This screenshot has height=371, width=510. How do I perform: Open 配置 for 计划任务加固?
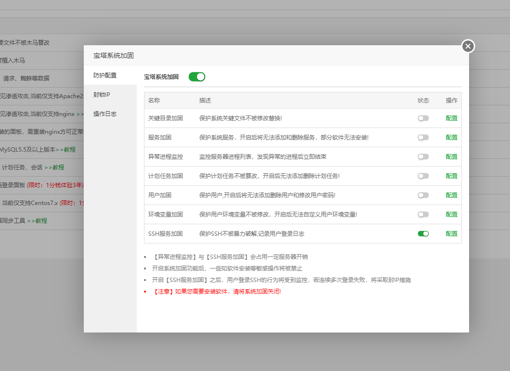(451, 176)
